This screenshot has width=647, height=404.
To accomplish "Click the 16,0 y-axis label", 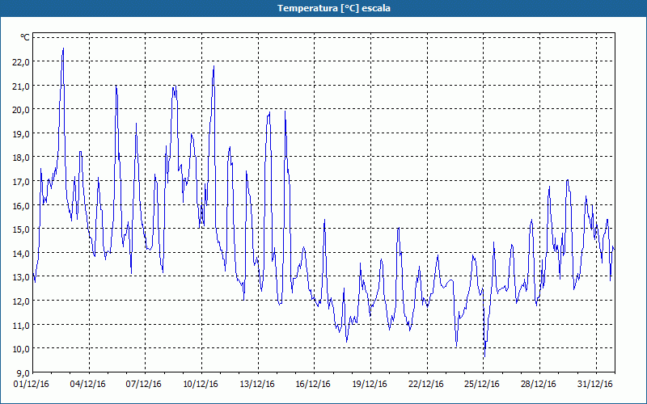I will pos(22,205).
